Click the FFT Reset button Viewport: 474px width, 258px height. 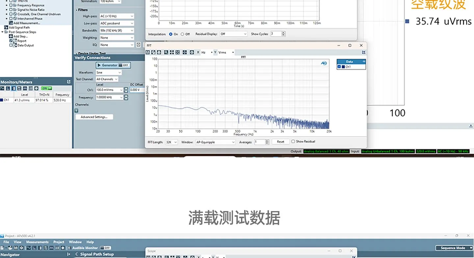point(280,142)
